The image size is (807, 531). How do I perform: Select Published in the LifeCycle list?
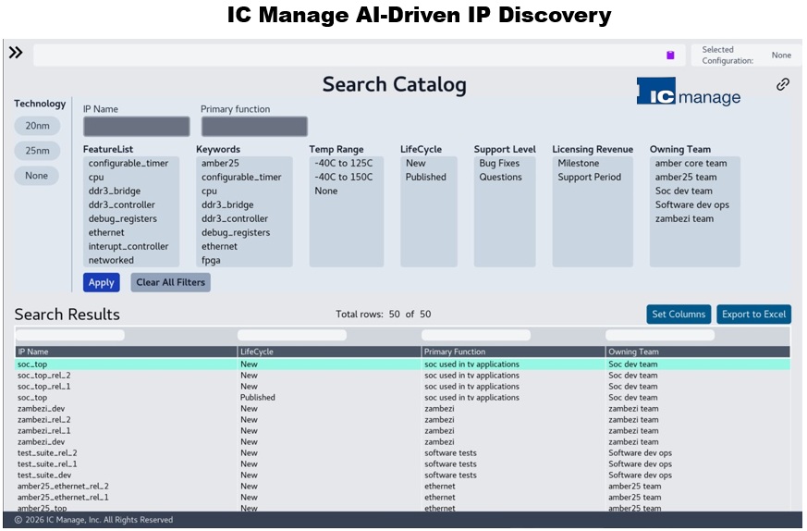(425, 177)
